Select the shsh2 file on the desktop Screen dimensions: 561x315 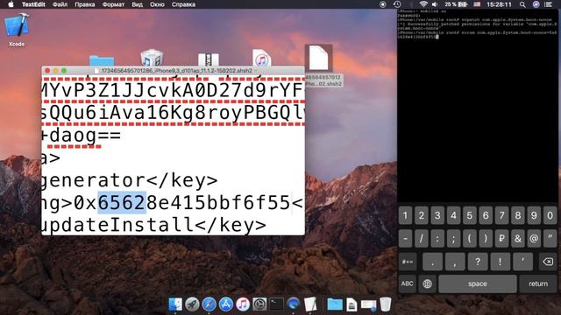319,59
